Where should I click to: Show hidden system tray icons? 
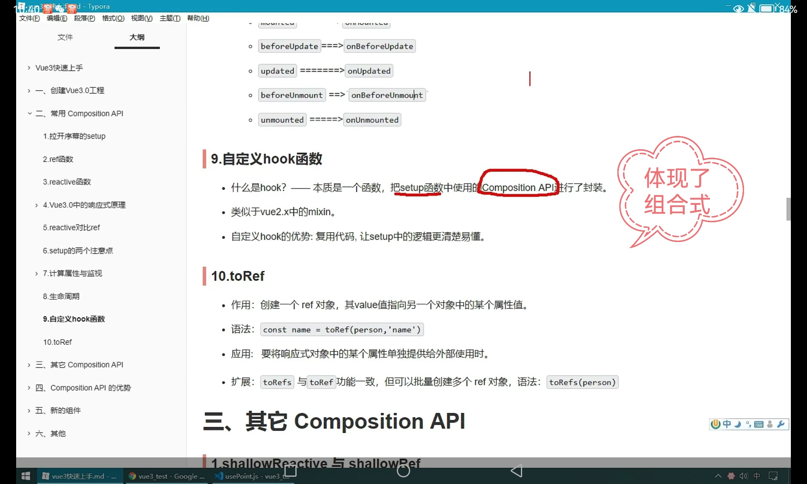(x=718, y=476)
